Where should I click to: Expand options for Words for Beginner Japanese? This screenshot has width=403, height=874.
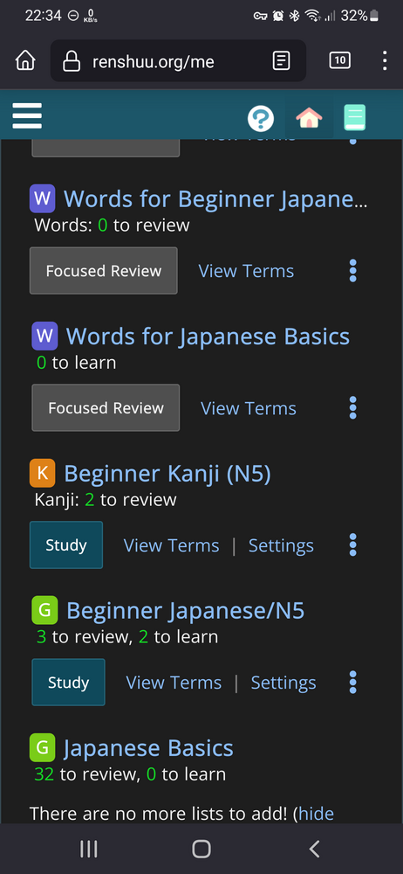pos(352,270)
